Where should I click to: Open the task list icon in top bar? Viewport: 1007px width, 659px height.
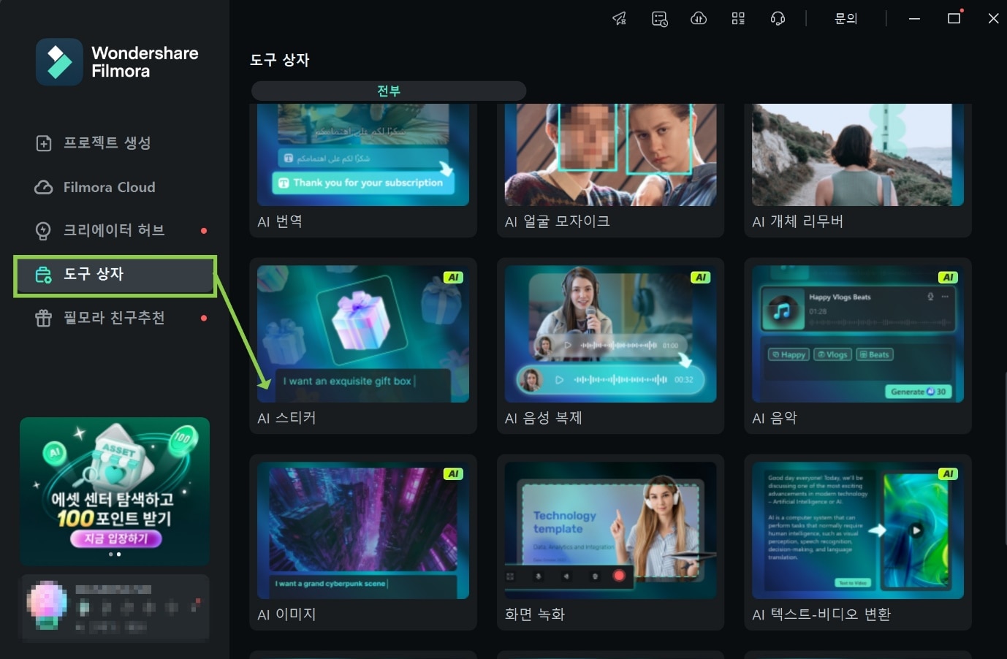tap(659, 18)
